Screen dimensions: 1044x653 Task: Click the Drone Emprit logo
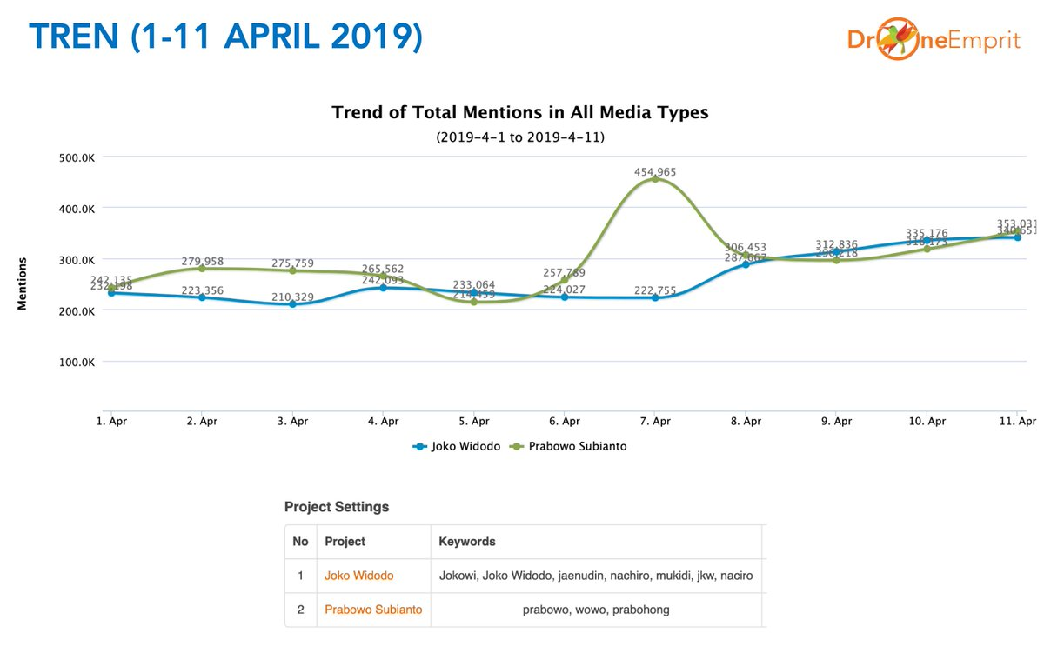934,40
